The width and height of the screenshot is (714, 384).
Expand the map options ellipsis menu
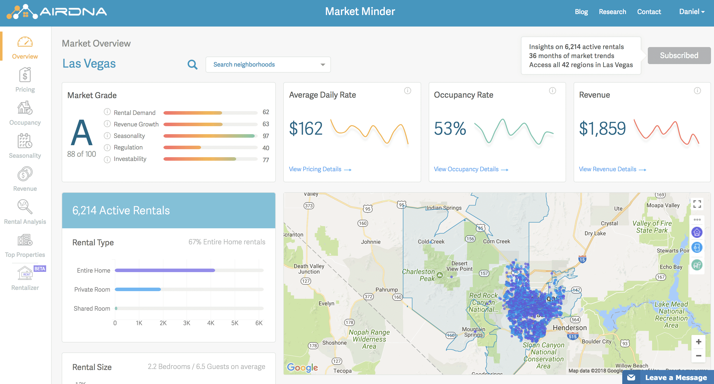pos(697,220)
